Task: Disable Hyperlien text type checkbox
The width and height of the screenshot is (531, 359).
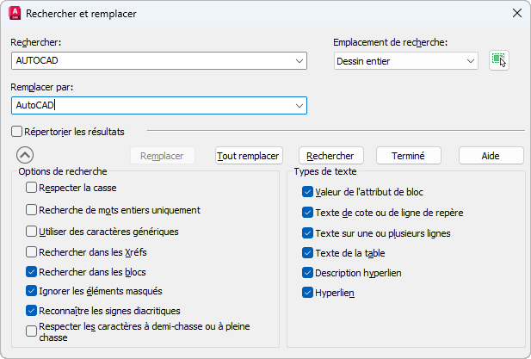Action: [308, 293]
